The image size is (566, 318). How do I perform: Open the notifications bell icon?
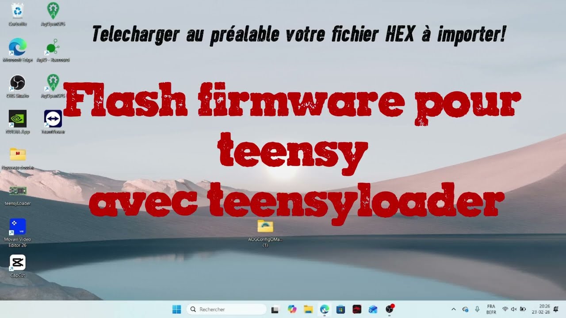556,309
